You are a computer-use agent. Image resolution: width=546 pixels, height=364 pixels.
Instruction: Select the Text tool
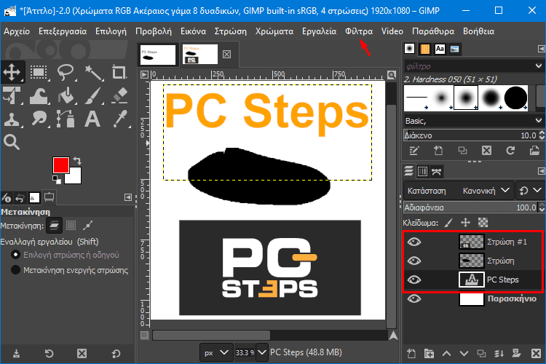(x=92, y=119)
